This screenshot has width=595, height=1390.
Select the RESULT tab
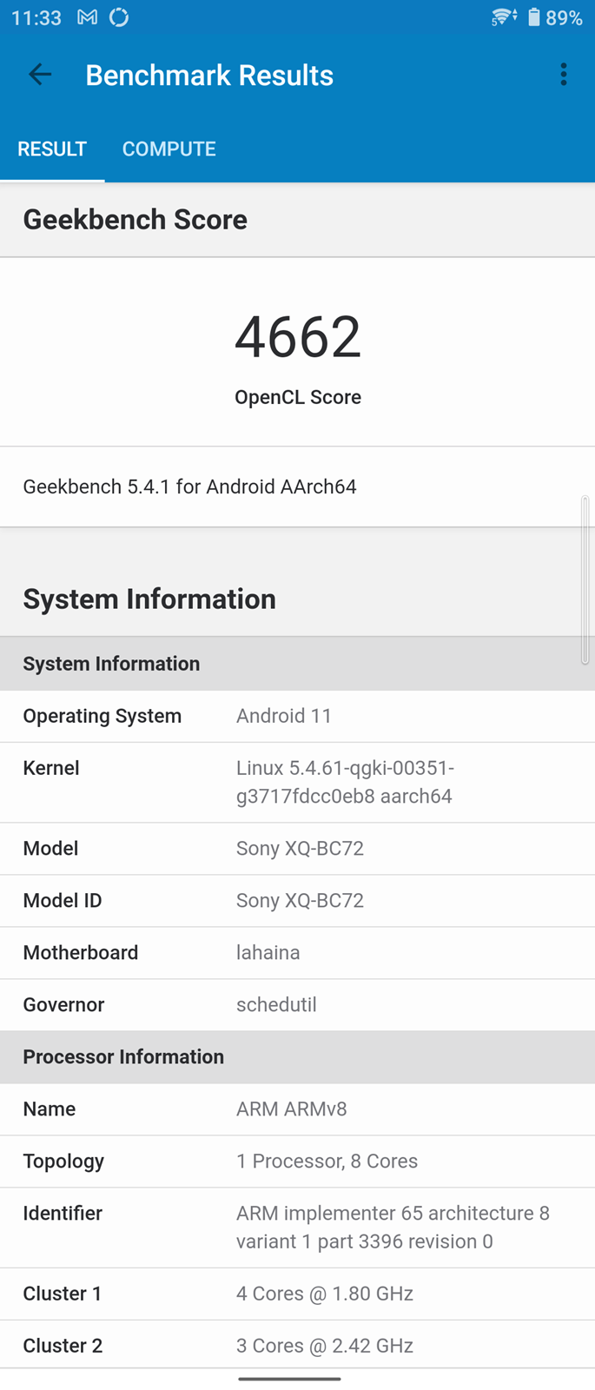click(52, 149)
